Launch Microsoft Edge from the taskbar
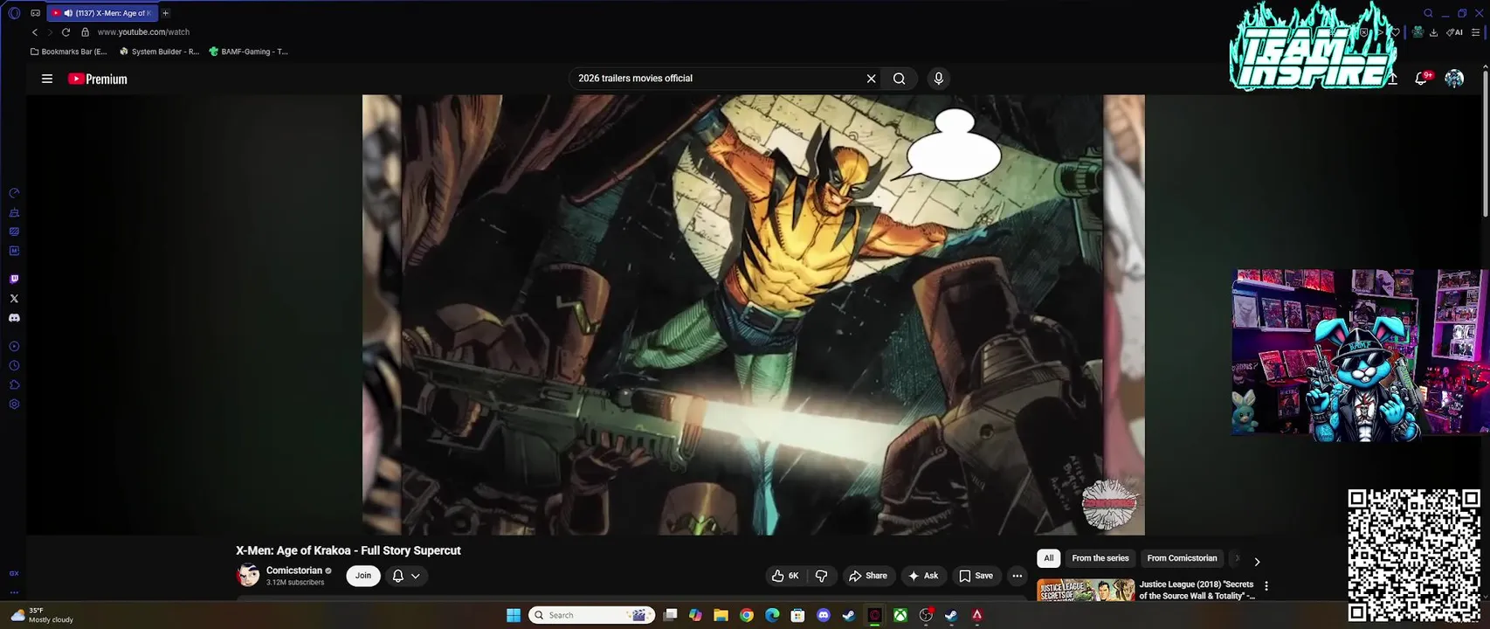This screenshot has height=629, width=1490. tap(772, 615)
